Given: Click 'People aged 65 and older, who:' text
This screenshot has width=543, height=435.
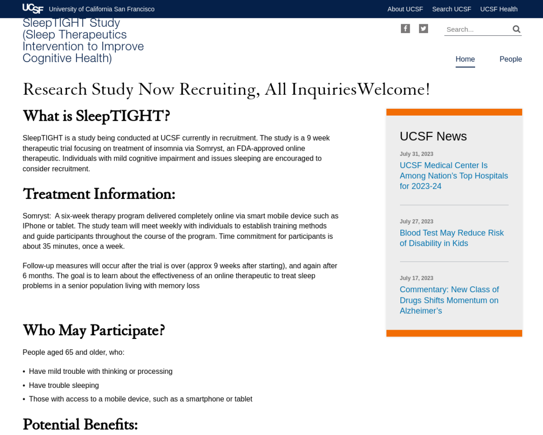Looking at the screenshot, I should click(x=73, y=353).
